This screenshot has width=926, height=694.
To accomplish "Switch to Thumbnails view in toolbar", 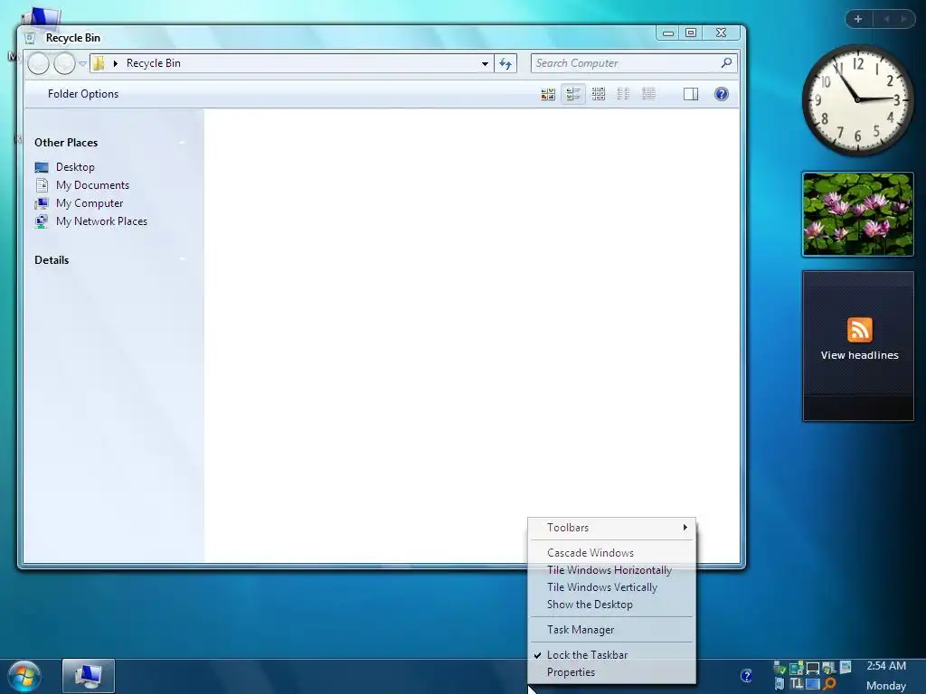I will click(548, 94).
